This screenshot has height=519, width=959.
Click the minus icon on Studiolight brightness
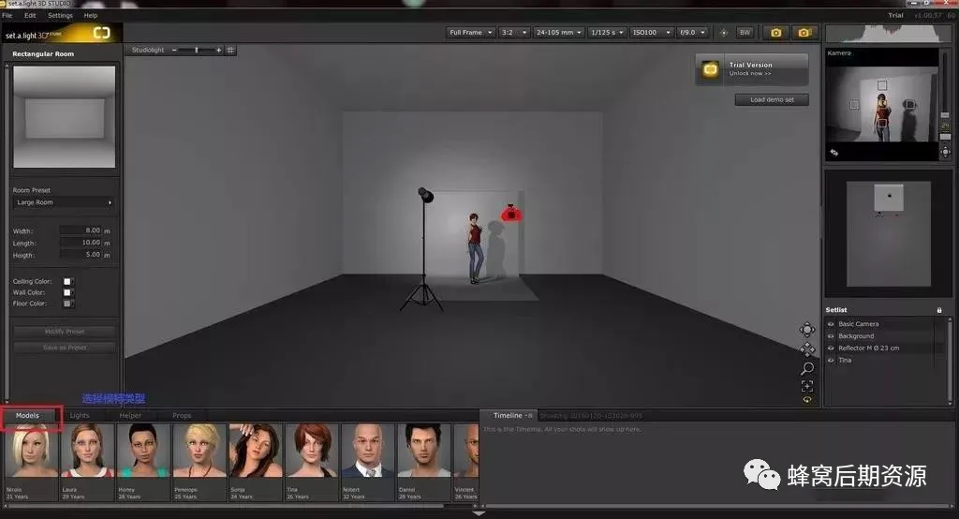click(x=174, y=51)
